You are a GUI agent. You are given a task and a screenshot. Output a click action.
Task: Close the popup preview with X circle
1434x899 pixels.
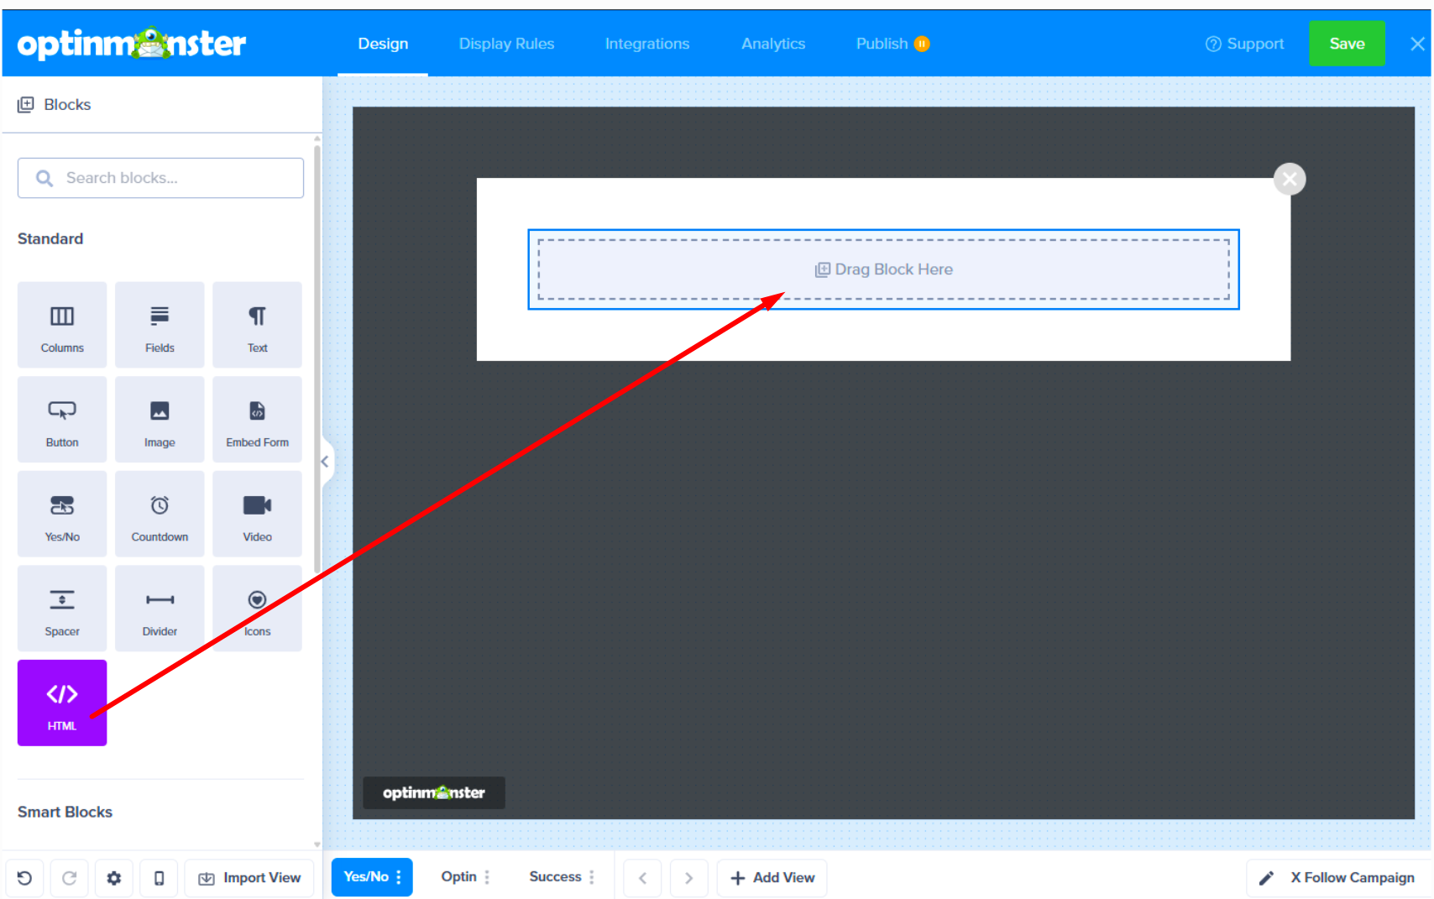pyautogui.click(x=1290, y=179)
